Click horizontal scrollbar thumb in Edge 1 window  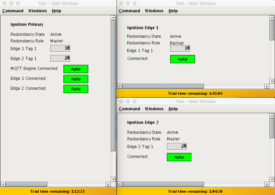[x=163, y=86]
